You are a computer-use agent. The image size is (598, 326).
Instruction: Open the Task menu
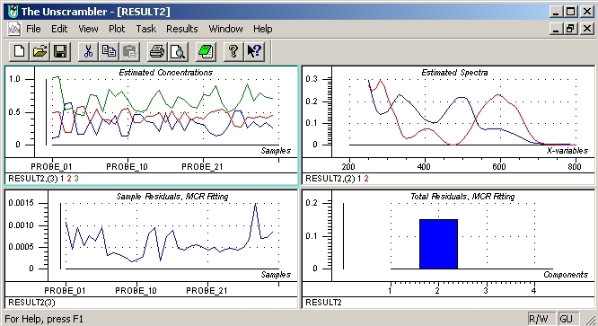point(146,29)
